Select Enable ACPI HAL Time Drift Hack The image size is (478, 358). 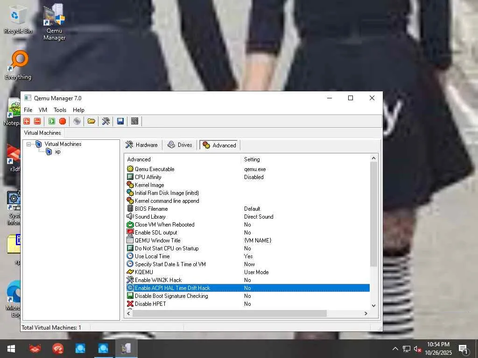(x=248, y=288)
